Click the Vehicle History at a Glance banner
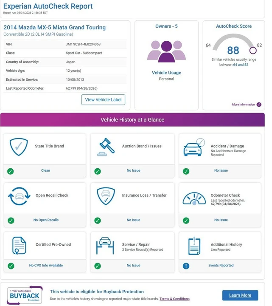The height and width of the screenshot is (306, 272). [132, 119]
